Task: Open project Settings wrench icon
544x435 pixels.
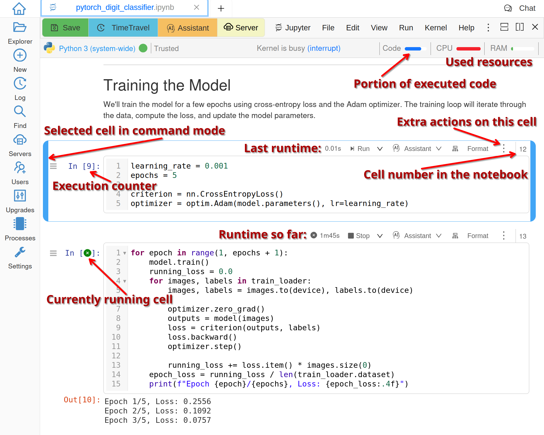Action: tap(20, 252)
